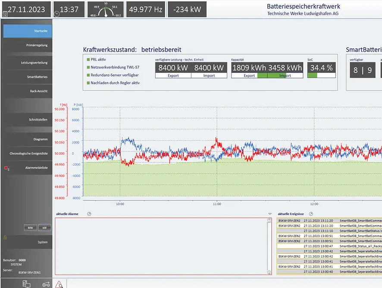
Task: Click the 8 | 9 verfügbar SmartBatteries value
Action: point(363,70)
